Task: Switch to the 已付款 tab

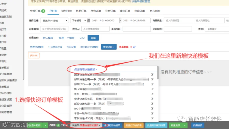Action: 53,11
